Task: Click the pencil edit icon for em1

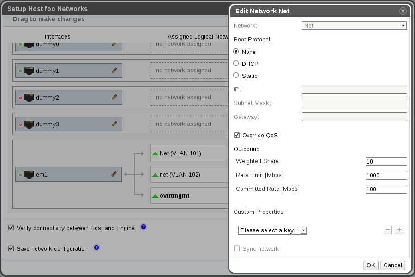Action: [114, 174]
